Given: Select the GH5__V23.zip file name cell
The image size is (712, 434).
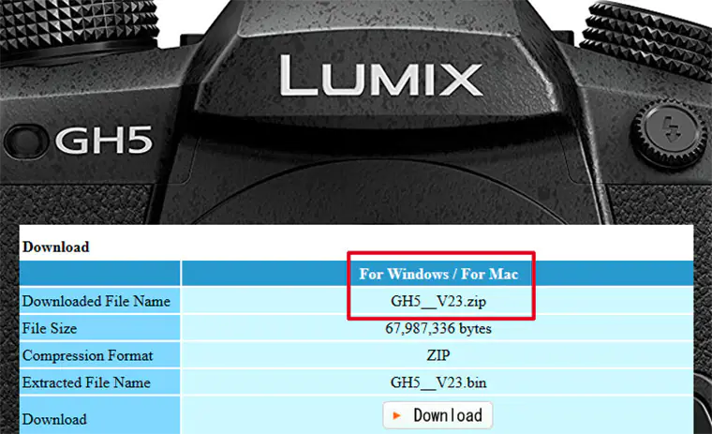Looking at the screenshot, I should (438, 301).
